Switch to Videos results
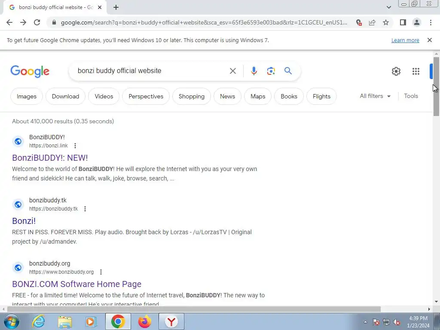 (x=104, y=96)
